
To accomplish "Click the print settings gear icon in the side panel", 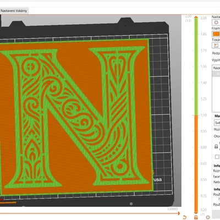I will coord(216,23).
